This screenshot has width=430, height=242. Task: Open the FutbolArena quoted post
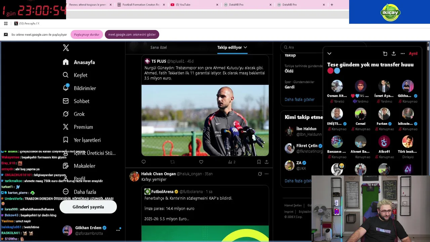click(205, 213)
